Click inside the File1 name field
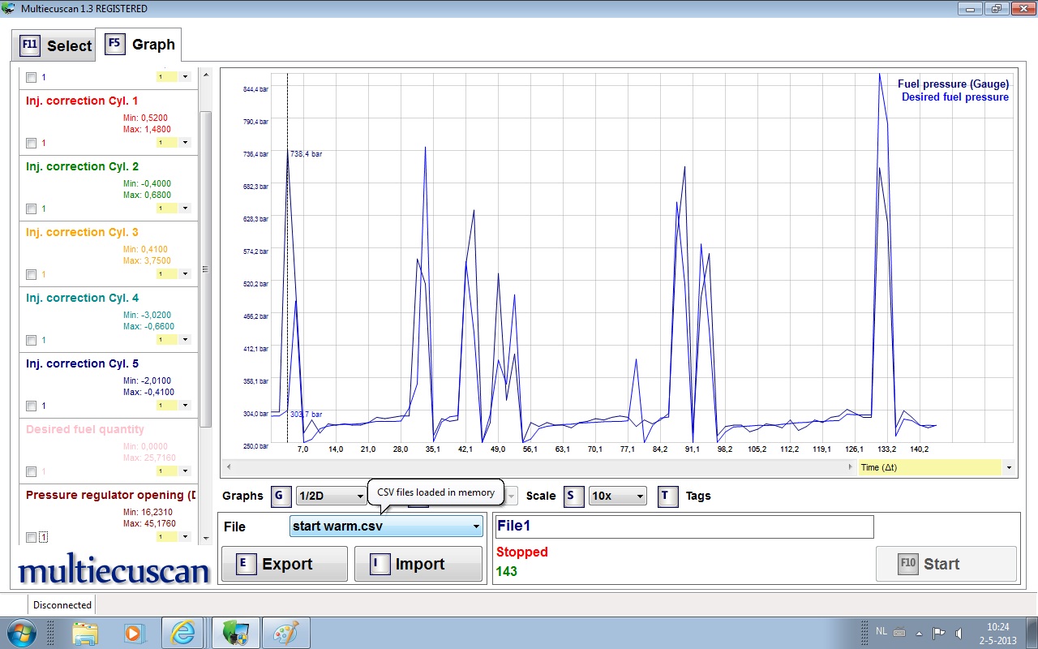This screenshot has width=1038, height=649. pos(684,527)
